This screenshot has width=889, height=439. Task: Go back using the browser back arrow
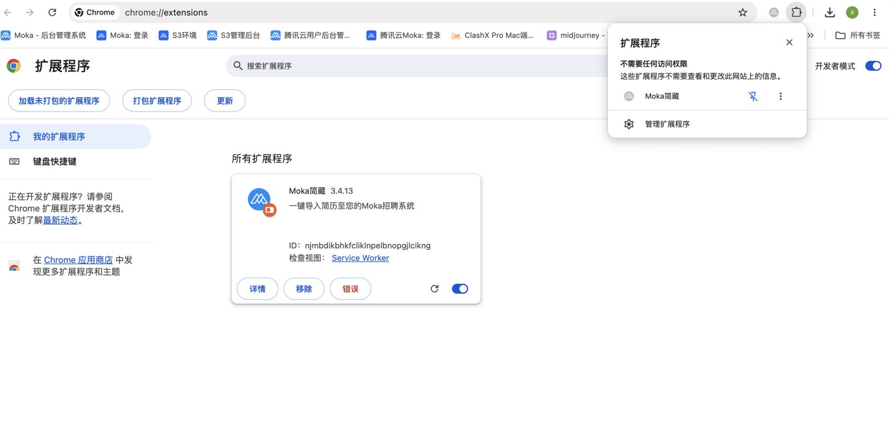click(x=8, y=12)
